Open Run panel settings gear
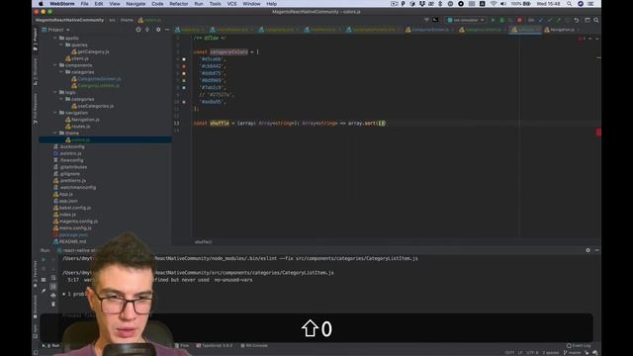Image resolution: width=633 pixels, height=356 pixels. coord(588,250)
